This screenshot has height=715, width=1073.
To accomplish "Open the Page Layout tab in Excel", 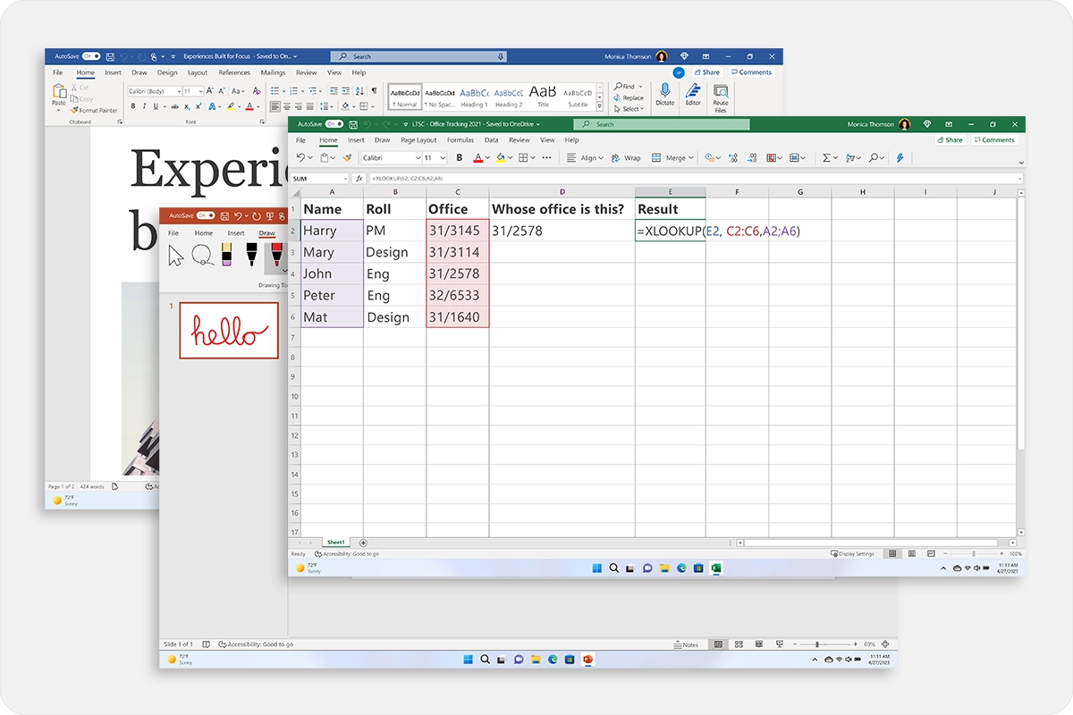I will [x=418, y=140].
